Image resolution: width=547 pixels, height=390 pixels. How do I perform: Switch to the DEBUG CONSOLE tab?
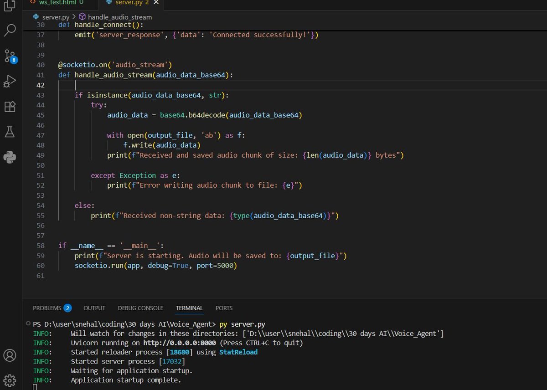(x=140, y=308)
